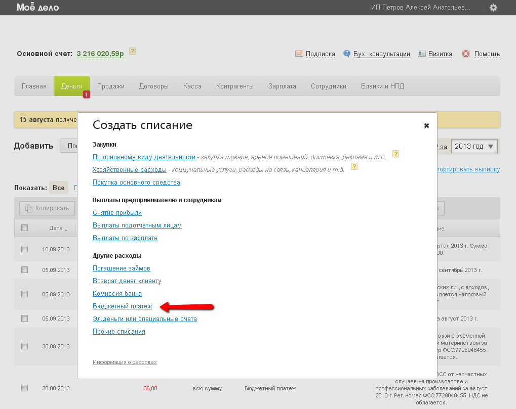Viewport: 516px width, 409px height.
Task: Click the Копировать button
Action: pos(47,208)
